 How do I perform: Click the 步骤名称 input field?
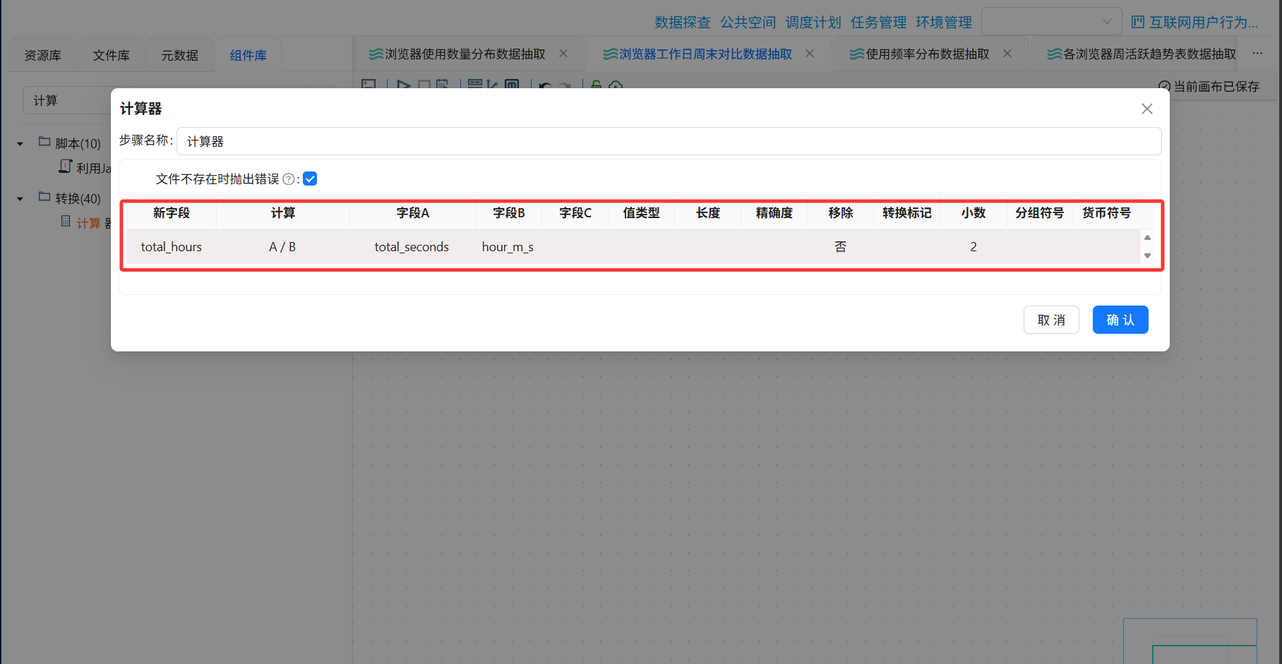(x=669, y=141)
